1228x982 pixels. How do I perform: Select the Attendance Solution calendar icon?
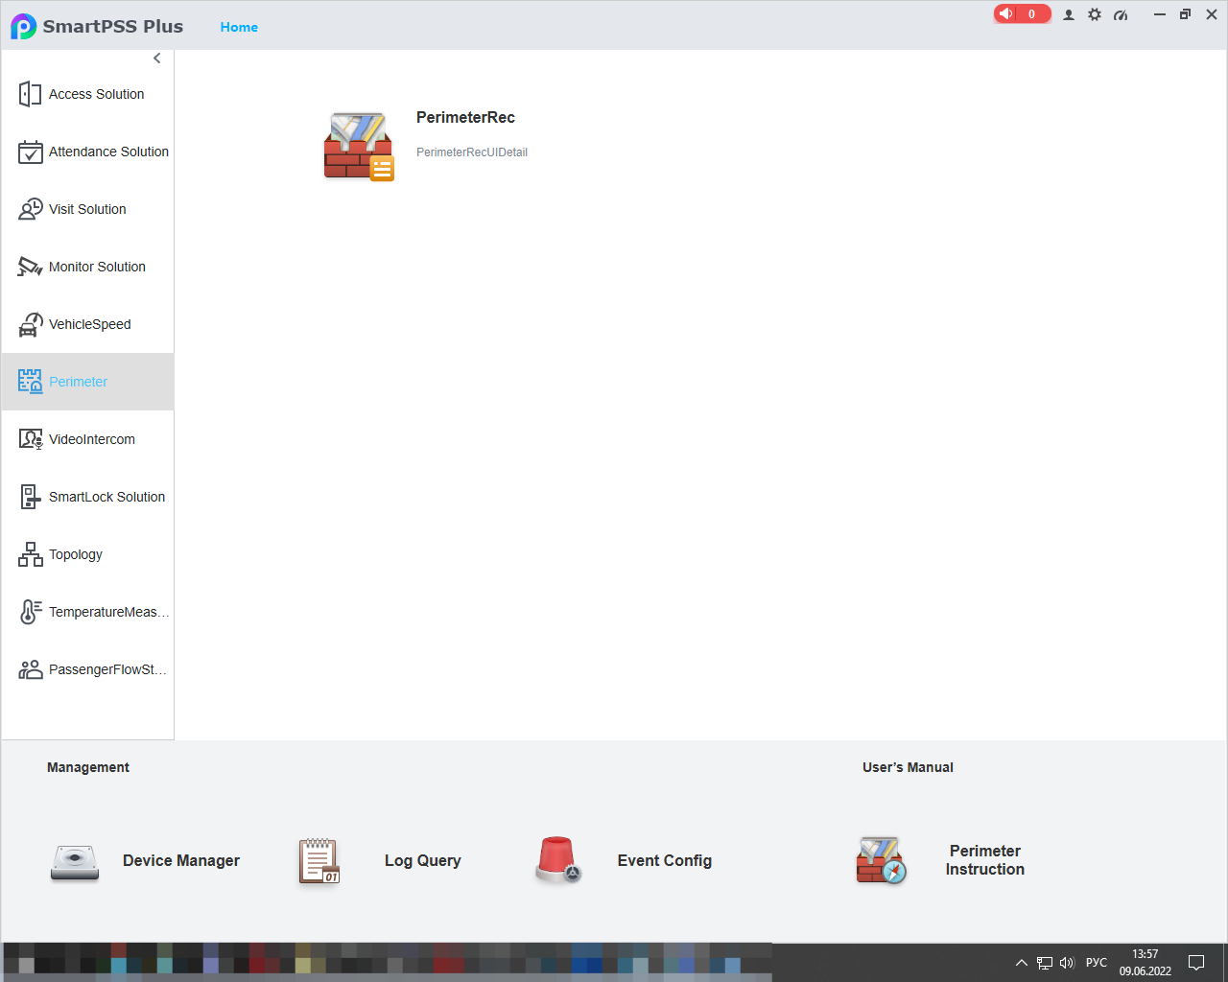click(30, 152)
